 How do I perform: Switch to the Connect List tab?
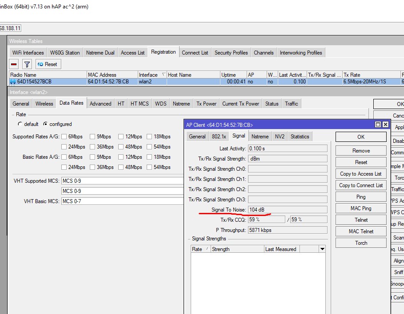pyautogui.click(x=195, y=52)
